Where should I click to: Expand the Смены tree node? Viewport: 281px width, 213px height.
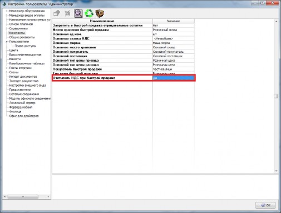(7, 72)
